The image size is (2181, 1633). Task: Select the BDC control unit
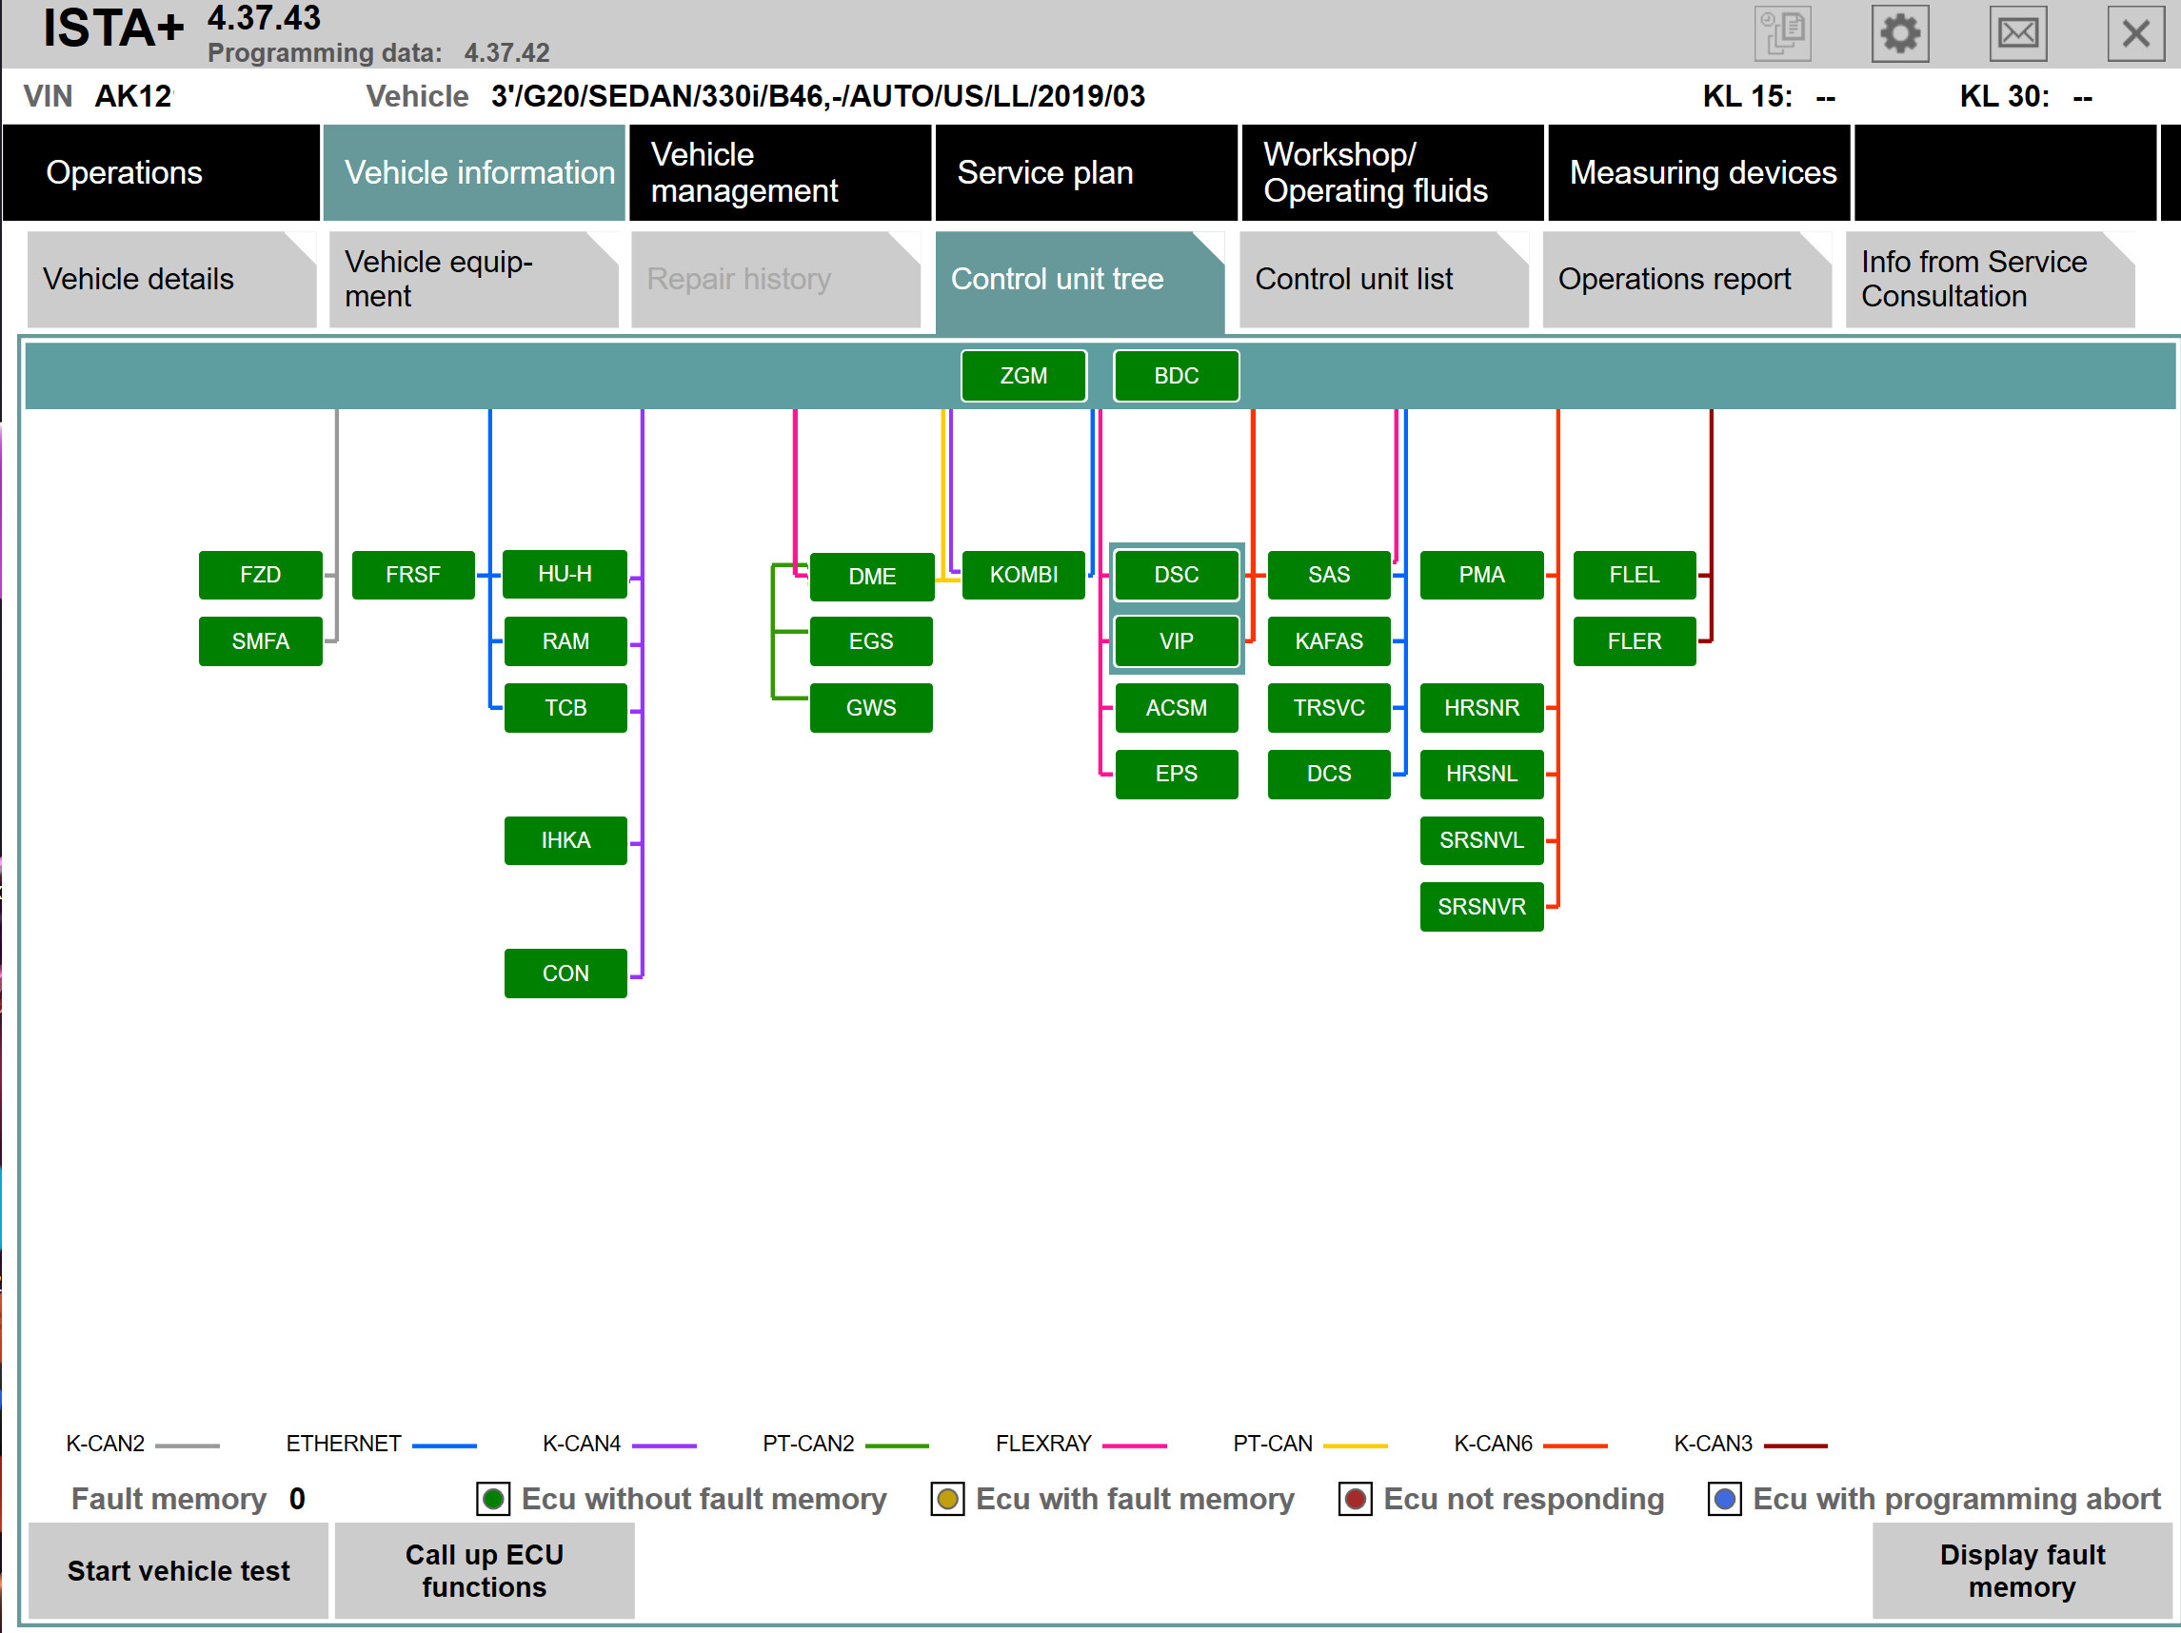coord(1177,376)
